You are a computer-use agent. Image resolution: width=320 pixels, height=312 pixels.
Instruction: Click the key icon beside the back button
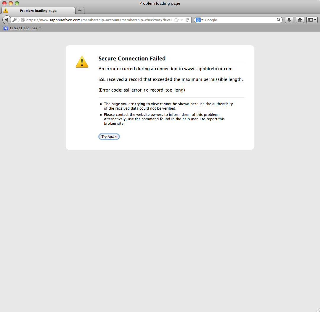tap(15, 20)
